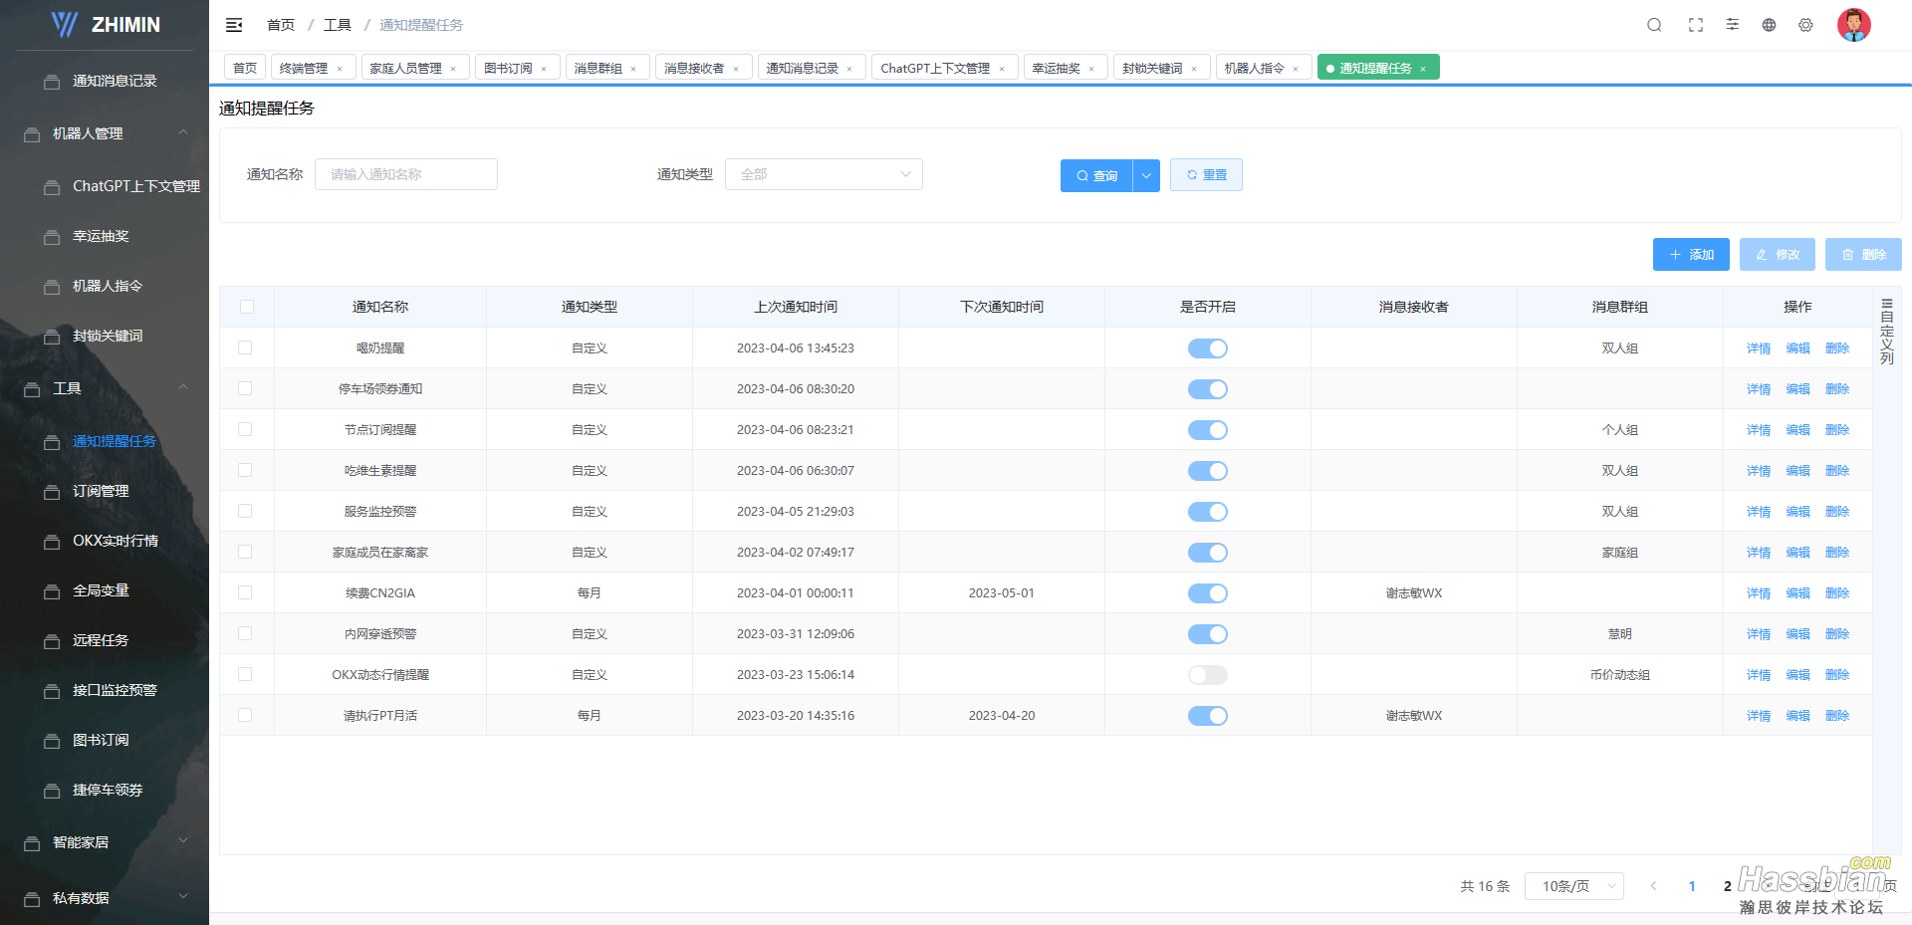Open 远程任务 in the sidebar

(x=100, y=640)
